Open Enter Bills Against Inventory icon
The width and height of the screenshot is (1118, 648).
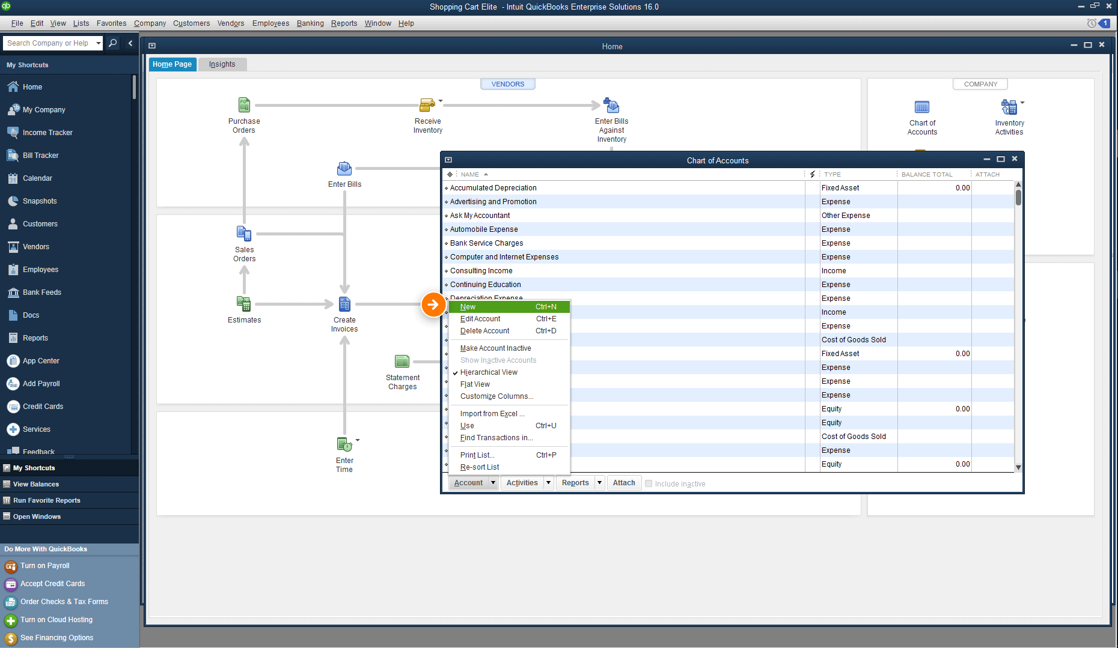click(x=611, y=105)
